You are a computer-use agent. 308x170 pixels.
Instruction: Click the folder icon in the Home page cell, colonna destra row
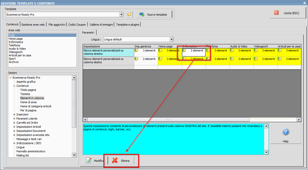[x=160, y=59]
